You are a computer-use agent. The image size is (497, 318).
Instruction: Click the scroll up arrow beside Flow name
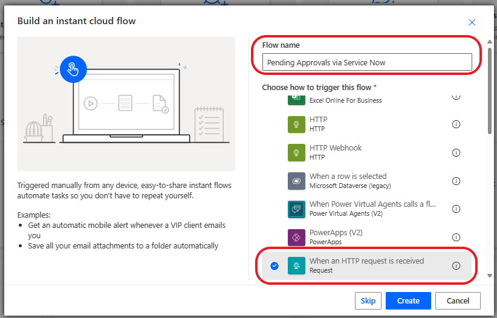coord(490,42)
